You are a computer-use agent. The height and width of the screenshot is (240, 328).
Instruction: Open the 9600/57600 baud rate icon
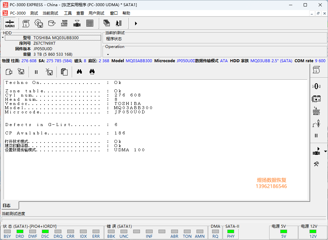[64, 23]
